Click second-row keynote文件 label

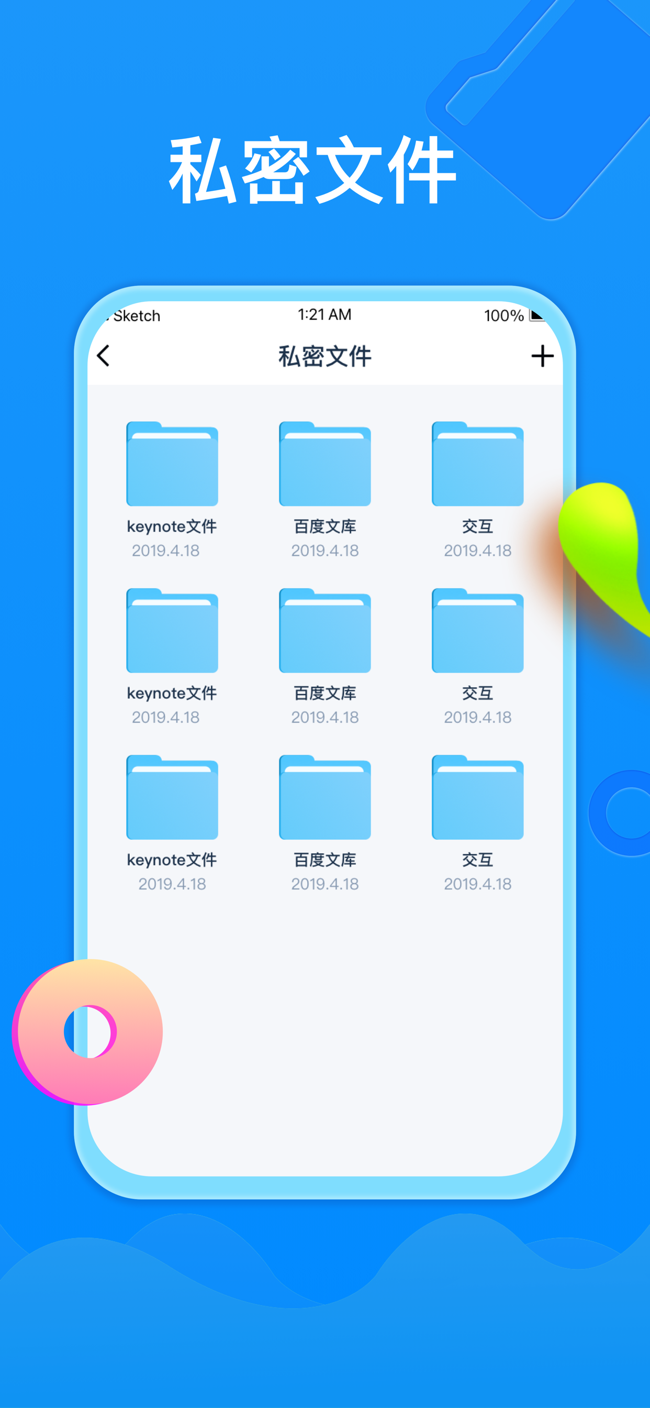[172, 693]
